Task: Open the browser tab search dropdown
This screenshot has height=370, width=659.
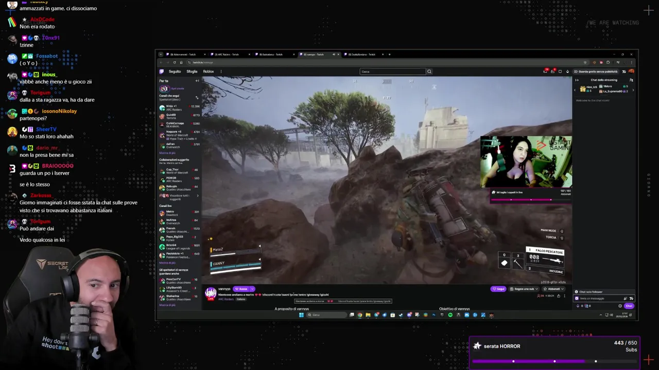Action: point(161,54)
